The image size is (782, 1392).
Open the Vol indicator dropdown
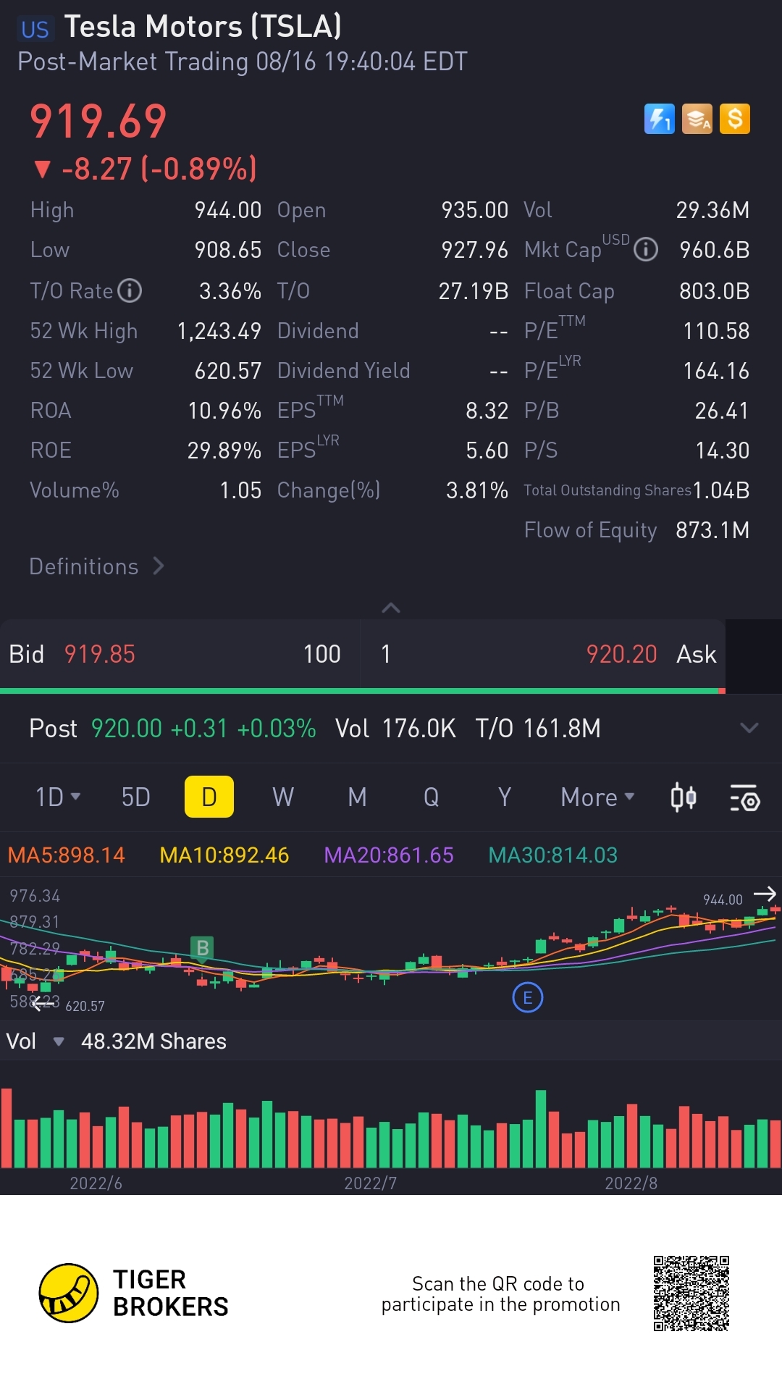point(35,1041)
